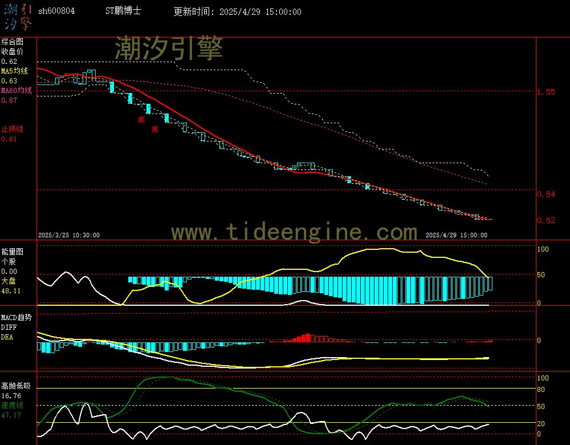Click the 100 axis label in 能量图 panel

tap(543, 249)
